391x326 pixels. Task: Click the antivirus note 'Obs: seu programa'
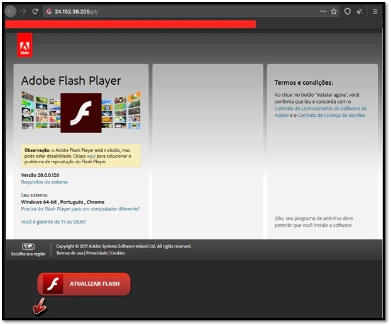(314, 222)
